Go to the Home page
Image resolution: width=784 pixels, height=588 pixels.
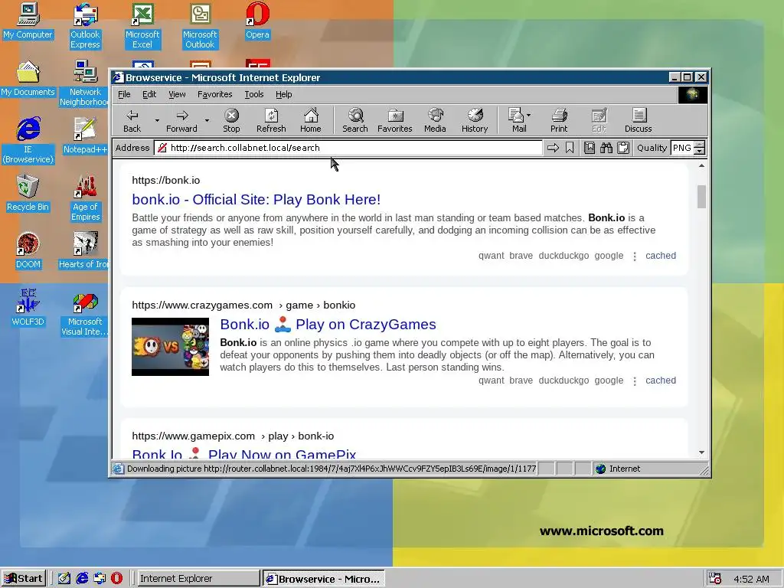311,121
